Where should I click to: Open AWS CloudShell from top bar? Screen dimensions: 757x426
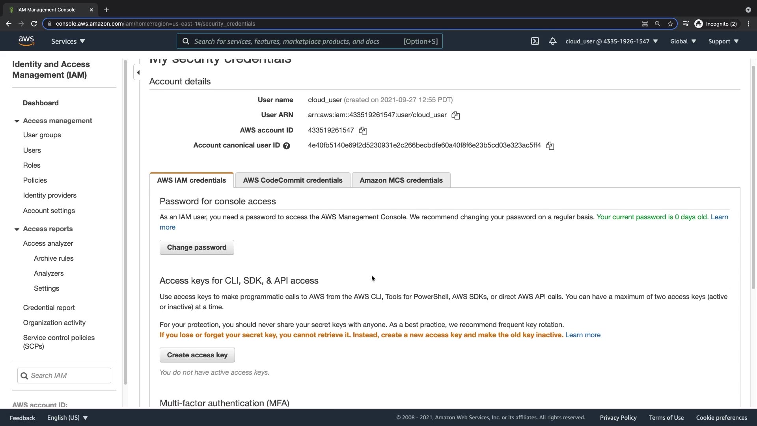click(x=535, y=41)
